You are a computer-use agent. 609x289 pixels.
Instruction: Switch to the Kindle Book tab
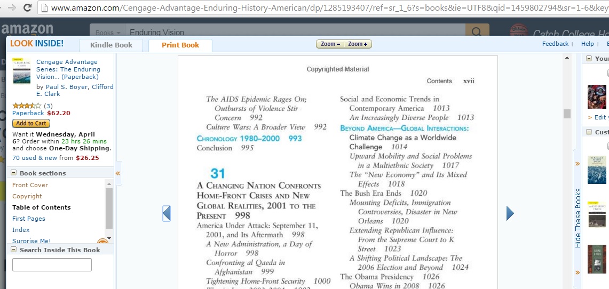point(111,45)
